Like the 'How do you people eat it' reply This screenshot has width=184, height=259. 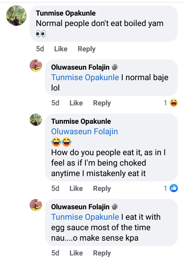click(76, 188)
